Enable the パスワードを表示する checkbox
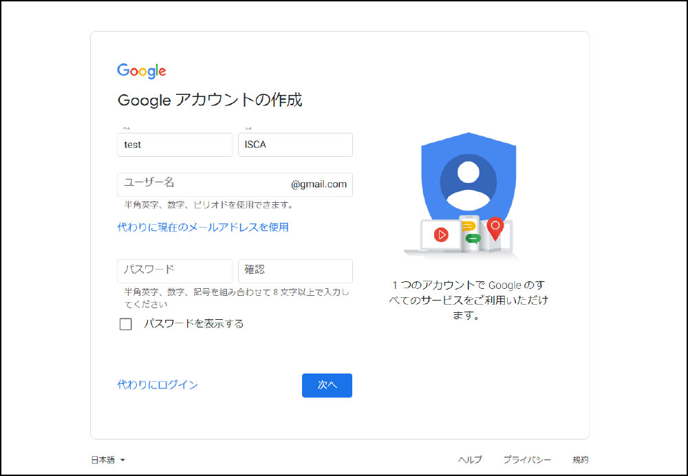This screenshot has height=476, width=688. pyautogui.click(x=125, y=324)
